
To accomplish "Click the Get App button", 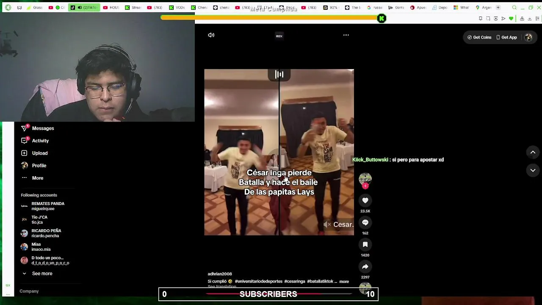I will (x=506, y=37).
